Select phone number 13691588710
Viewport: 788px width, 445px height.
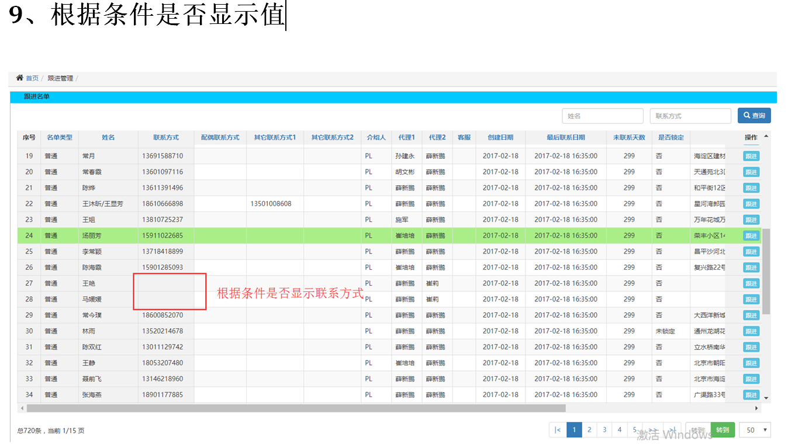point(163,156)
